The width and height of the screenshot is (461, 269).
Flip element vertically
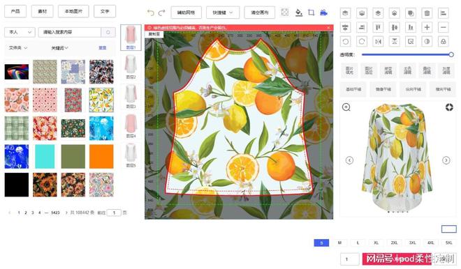tap(394, 41)
